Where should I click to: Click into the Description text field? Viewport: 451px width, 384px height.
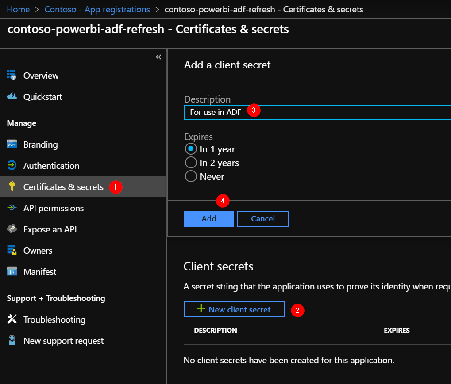(x=317, y=112)
